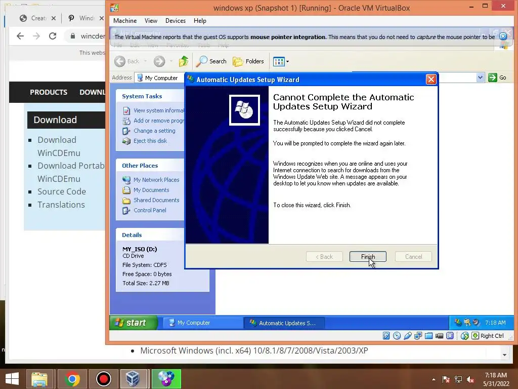Open My Network Places link
Viewport: 518px width, 389px height.
click(156, 180)
